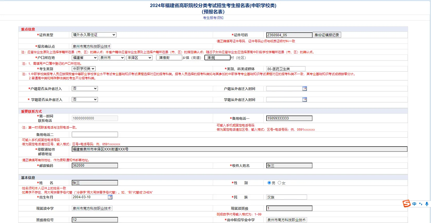The width and height of the screenshot is (431, 223).
Task: Open the 福建省 province dropdown
Action: click(x=85, y=58)
